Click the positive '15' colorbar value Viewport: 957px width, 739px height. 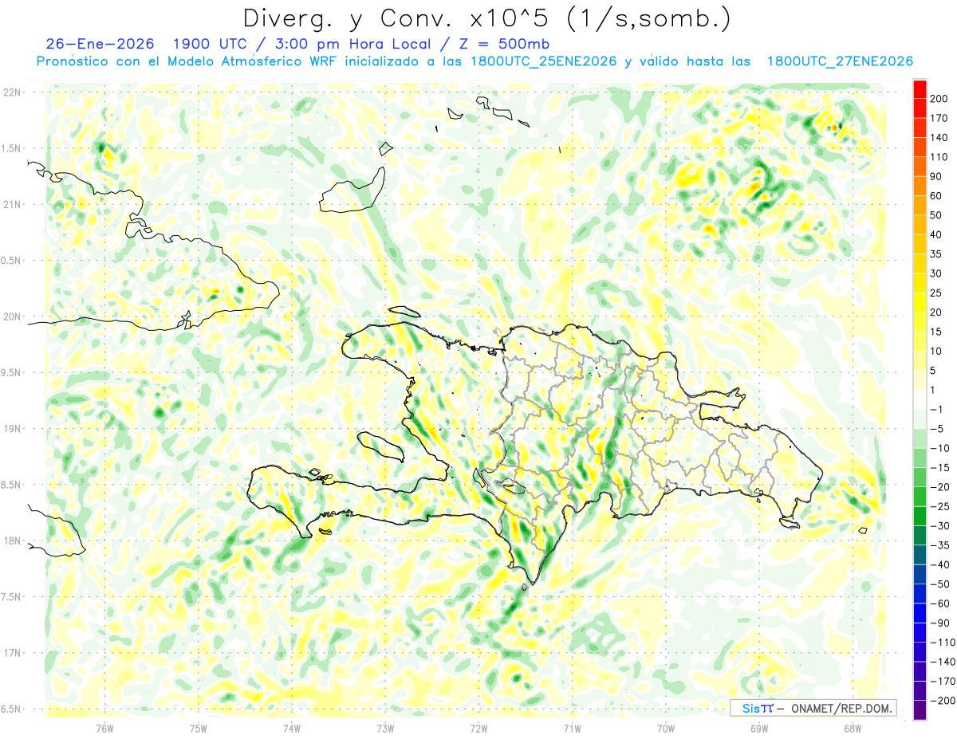(x=937, y=332)
